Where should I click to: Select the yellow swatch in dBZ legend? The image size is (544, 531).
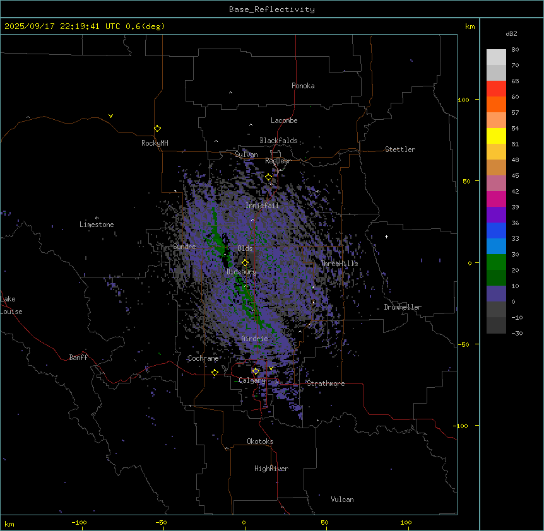(496, 136)
